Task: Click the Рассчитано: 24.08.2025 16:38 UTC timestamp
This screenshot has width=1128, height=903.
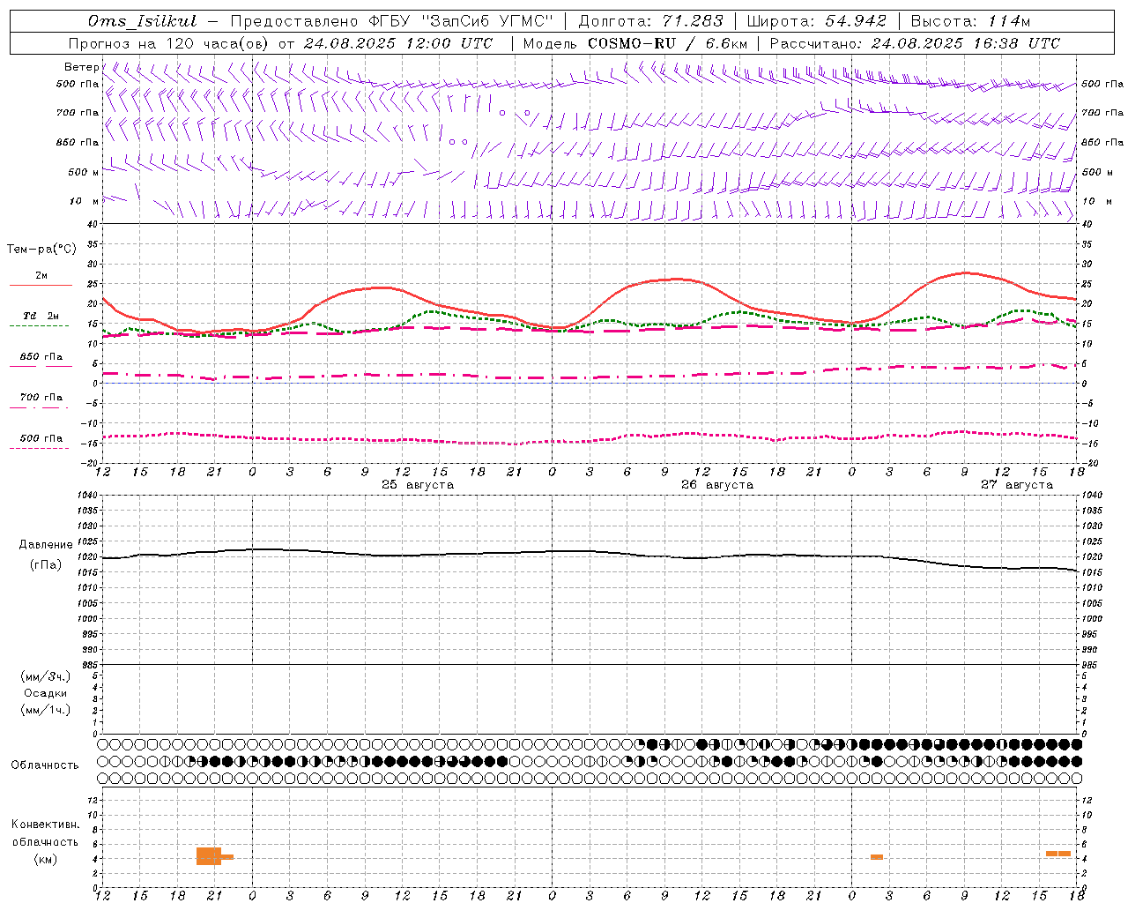Action: pyautogui.click(x=915, y=43)
